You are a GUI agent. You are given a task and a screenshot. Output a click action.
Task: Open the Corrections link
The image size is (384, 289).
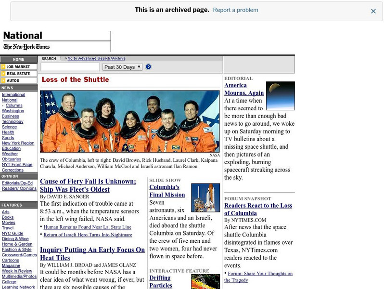(13, 170)
